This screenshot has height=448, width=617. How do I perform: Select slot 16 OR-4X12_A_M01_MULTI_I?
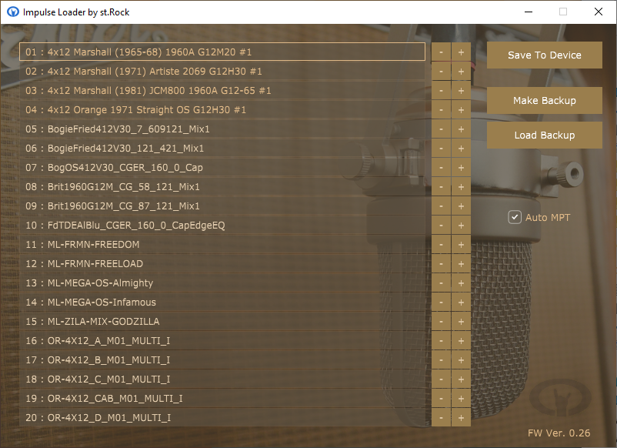(x=222, y=341)
